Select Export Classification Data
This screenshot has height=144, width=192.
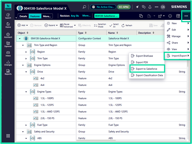coord(147,75)
